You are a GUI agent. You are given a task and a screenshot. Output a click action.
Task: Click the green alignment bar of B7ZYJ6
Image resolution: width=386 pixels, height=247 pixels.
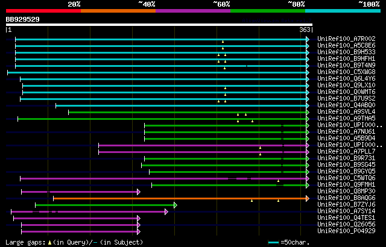[x=104, y=205]
